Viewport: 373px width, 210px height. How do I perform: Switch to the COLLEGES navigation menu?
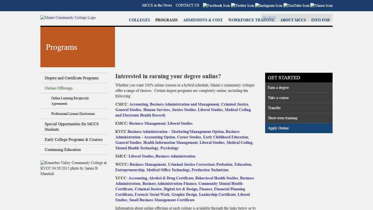point(139,20)
